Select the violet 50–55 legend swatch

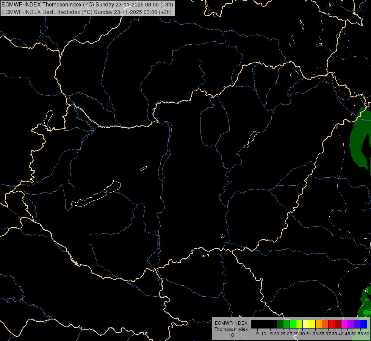tap(357, 324)
